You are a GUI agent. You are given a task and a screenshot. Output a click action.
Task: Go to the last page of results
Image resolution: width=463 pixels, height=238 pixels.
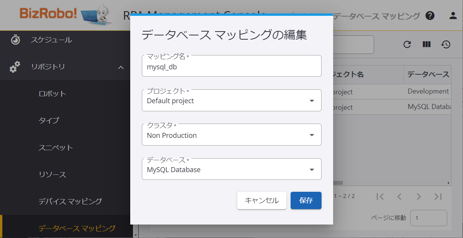tap(438, 196)
